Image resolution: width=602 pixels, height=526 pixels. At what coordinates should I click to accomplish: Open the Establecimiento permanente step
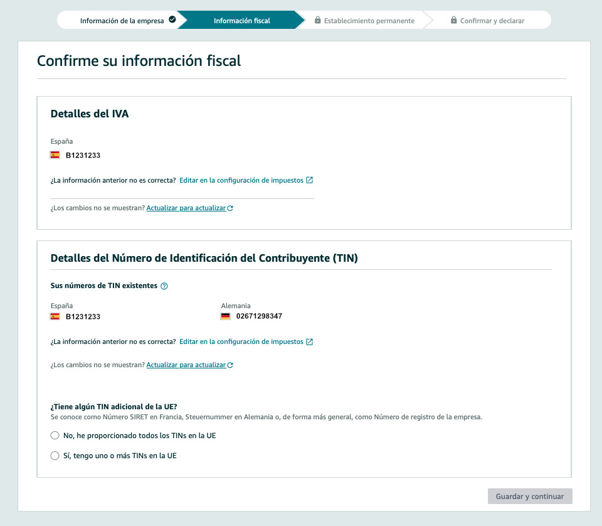(x=369, y=21)
